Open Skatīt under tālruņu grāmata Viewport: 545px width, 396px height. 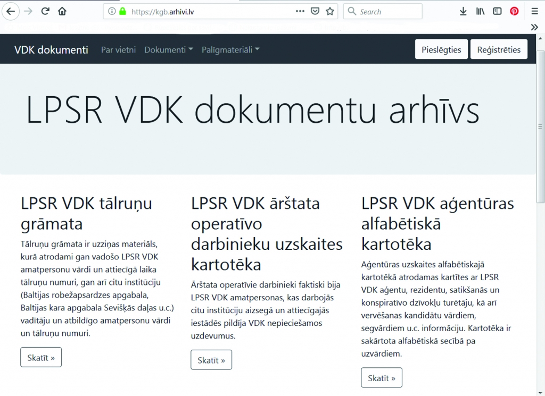(x=41, y=357)
